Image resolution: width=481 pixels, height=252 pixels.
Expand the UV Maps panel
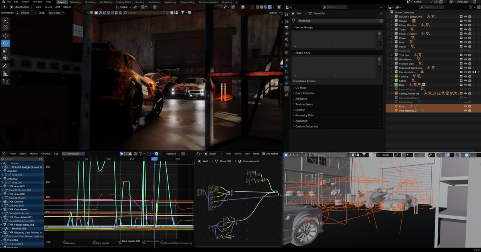pos(301,88)
